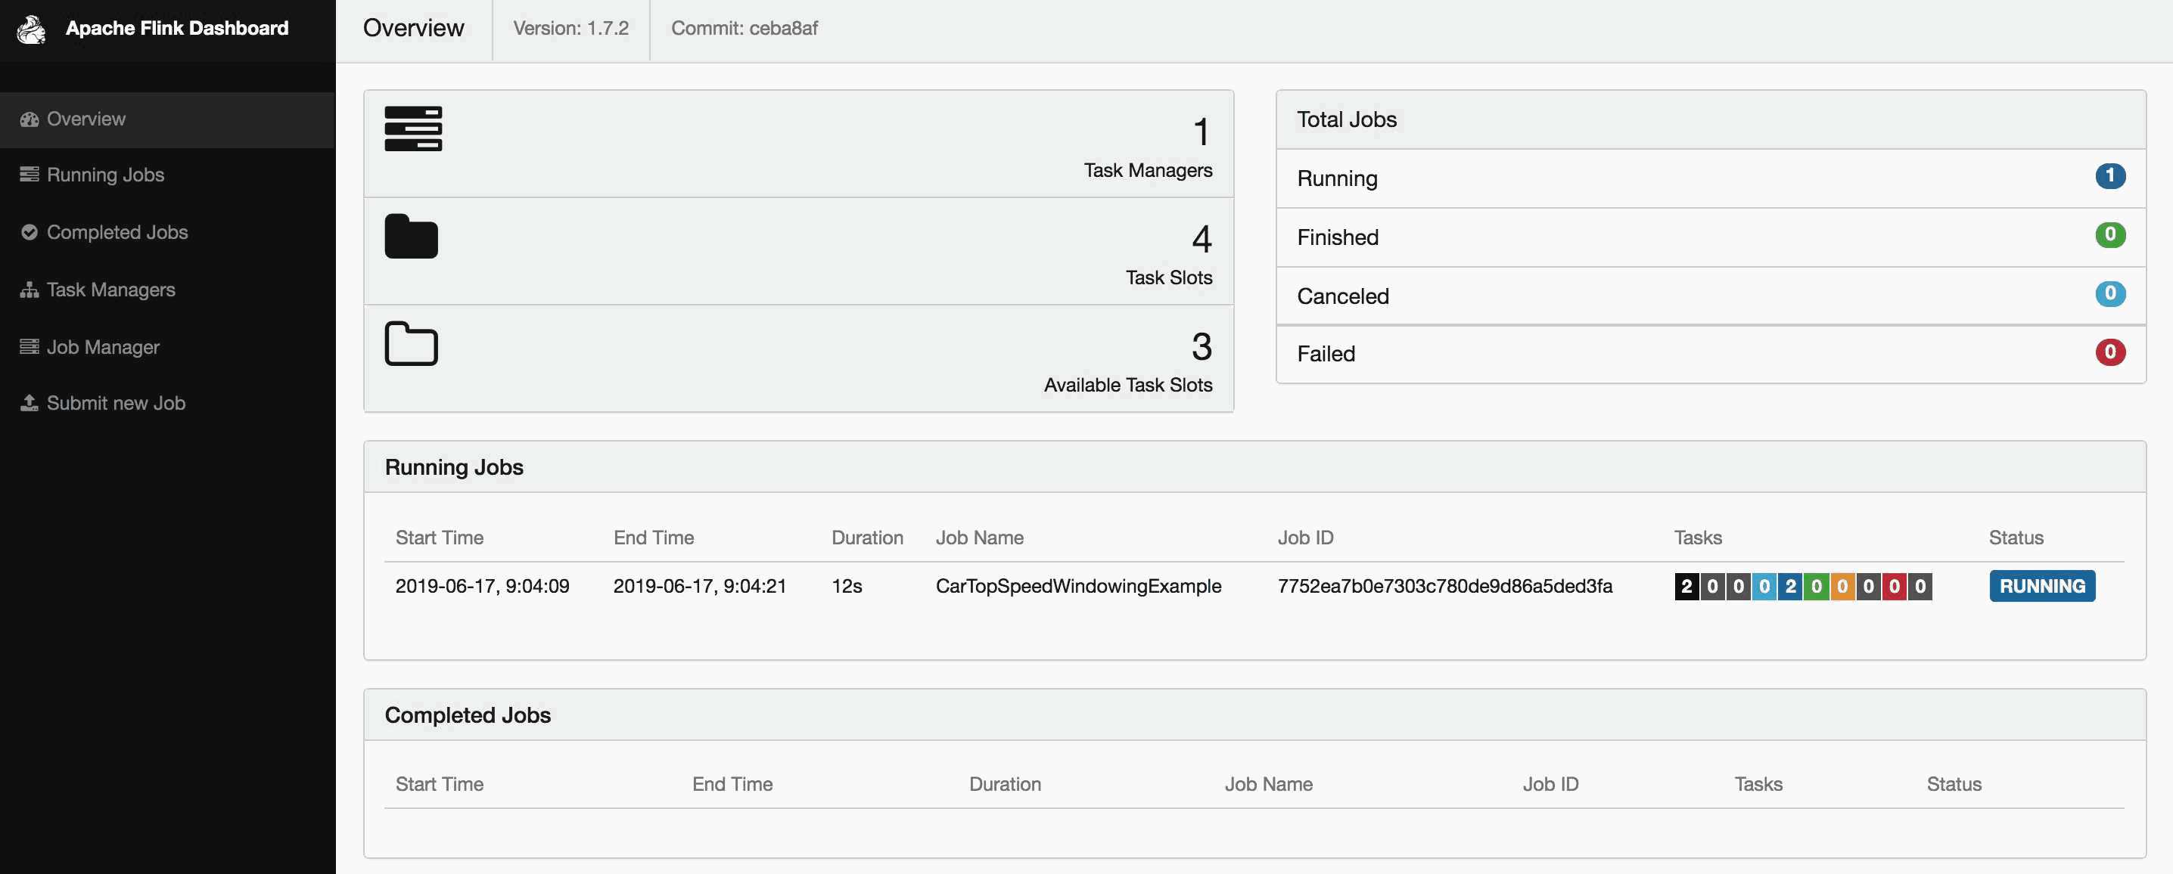Click Status column header in Running Jobs
This screenshot has height=874, width=2173.
[2016, 538]
